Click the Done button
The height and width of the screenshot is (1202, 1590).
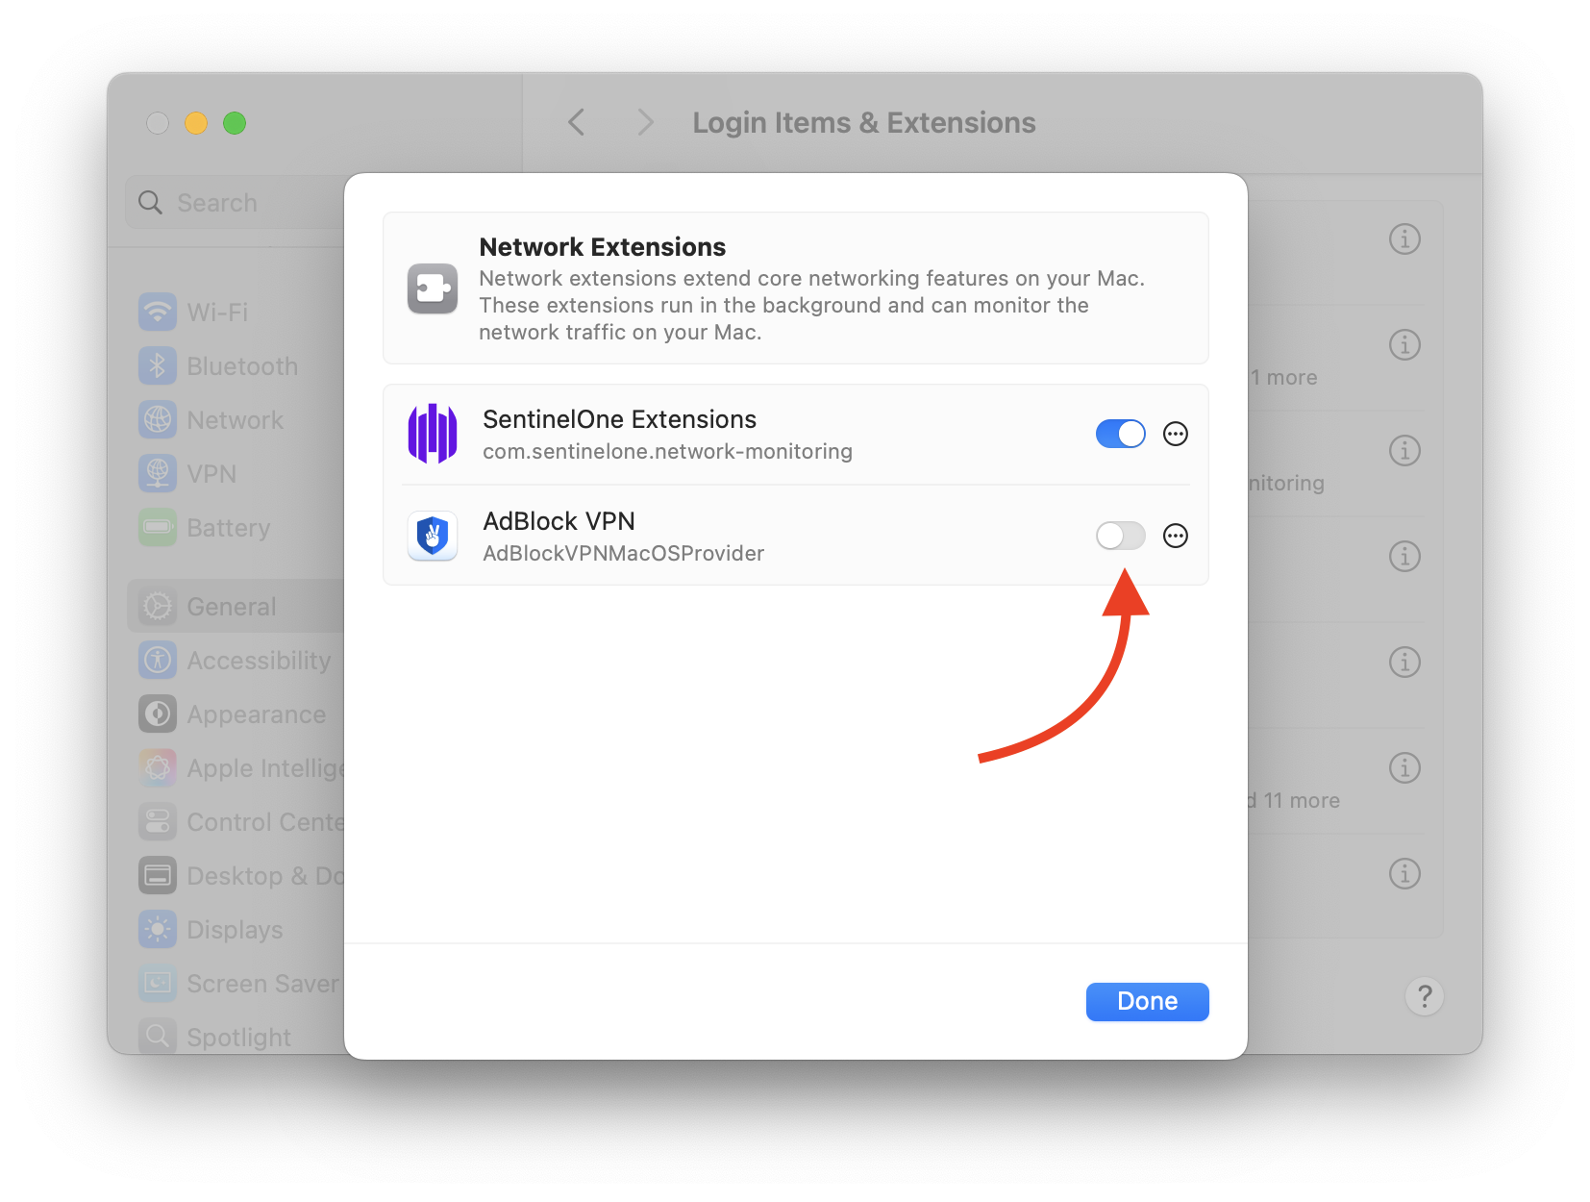click(x=1147, y=1001)
